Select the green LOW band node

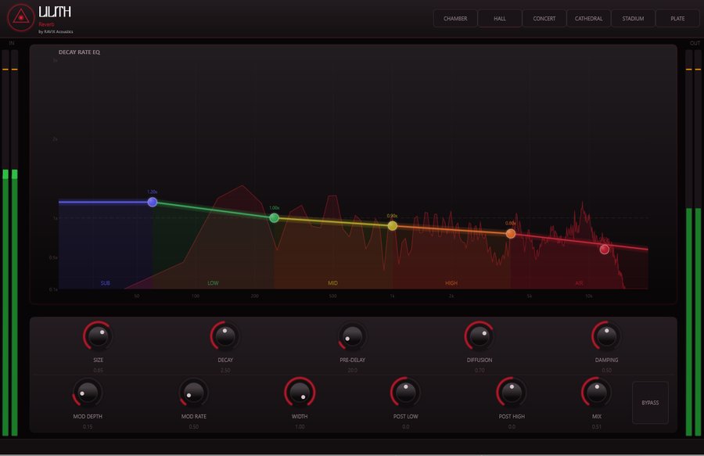[274, 218]
